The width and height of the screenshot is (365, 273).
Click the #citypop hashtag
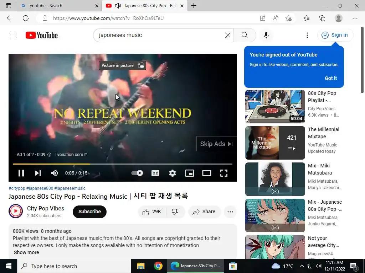coord(17,188)
